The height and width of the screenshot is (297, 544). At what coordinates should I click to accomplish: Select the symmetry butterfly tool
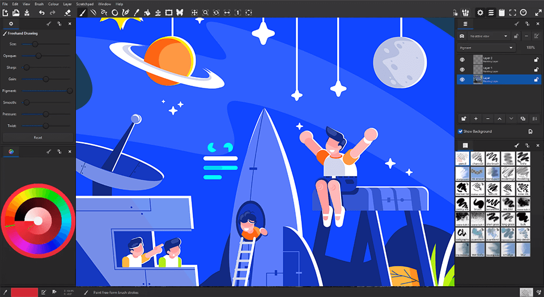click(x=180, y=12)
